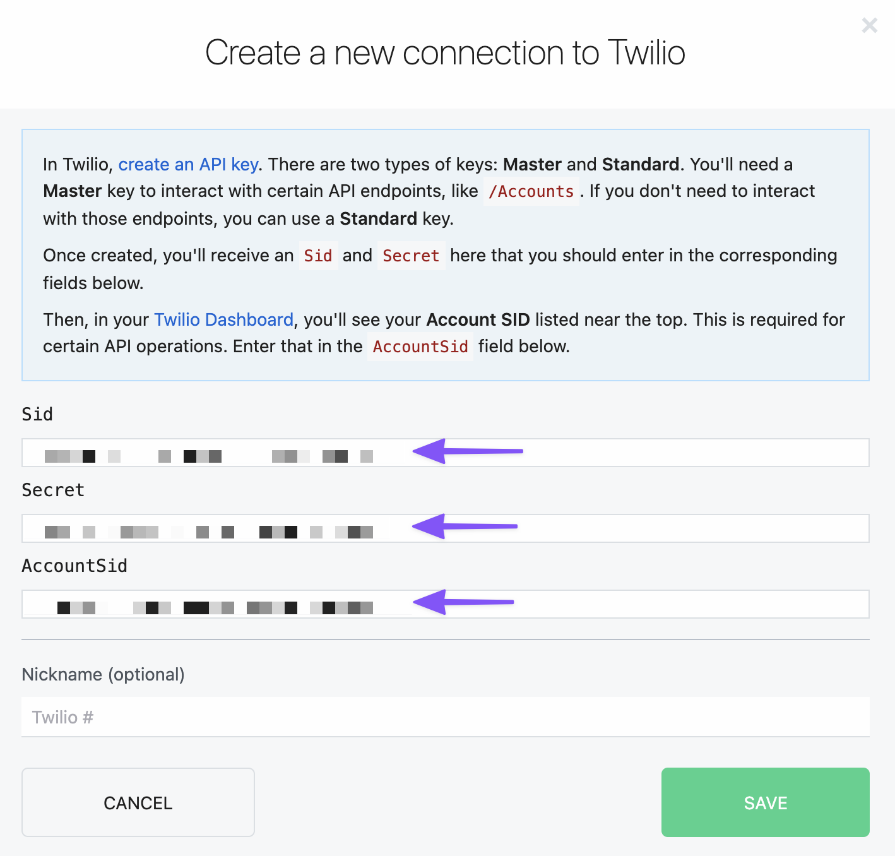Click the AccountSid label above the third field
The image size is (895, 856).
[x=74, y=566]
